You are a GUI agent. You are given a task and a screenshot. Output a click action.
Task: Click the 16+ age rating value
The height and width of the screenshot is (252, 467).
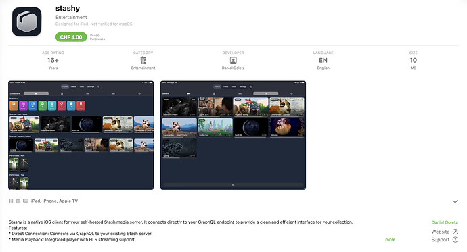tap(53, 60)
